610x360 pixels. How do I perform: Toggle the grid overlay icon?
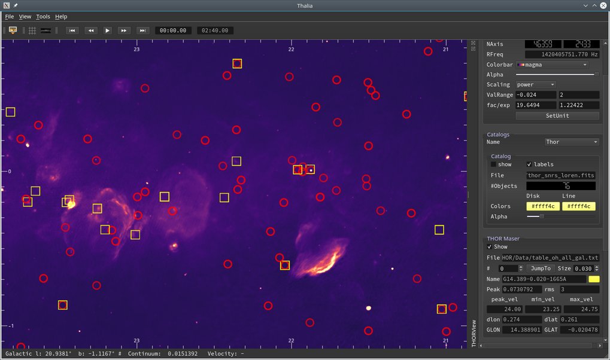[32, 30]
